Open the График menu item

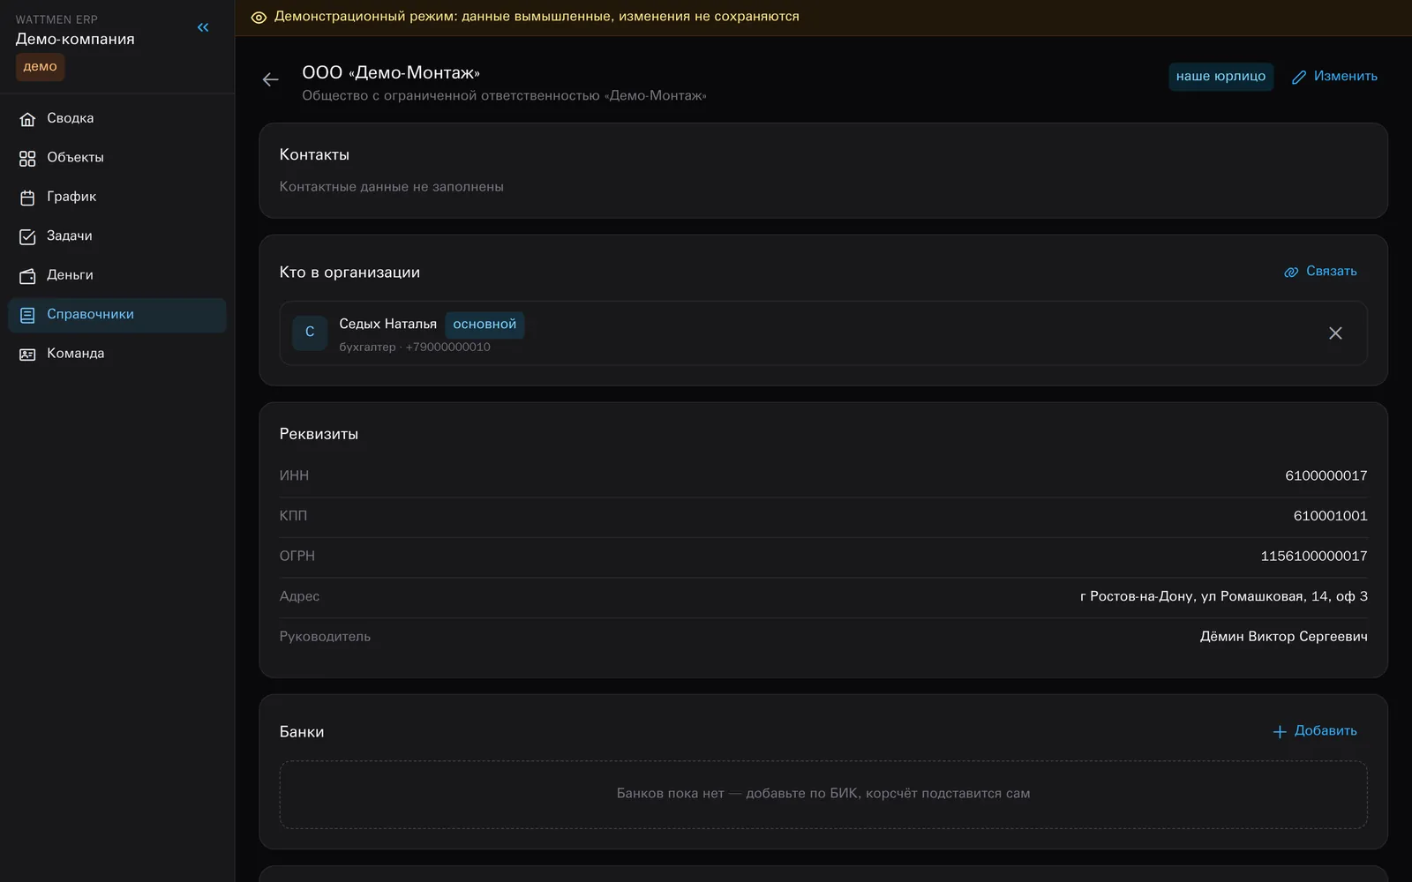117,197
